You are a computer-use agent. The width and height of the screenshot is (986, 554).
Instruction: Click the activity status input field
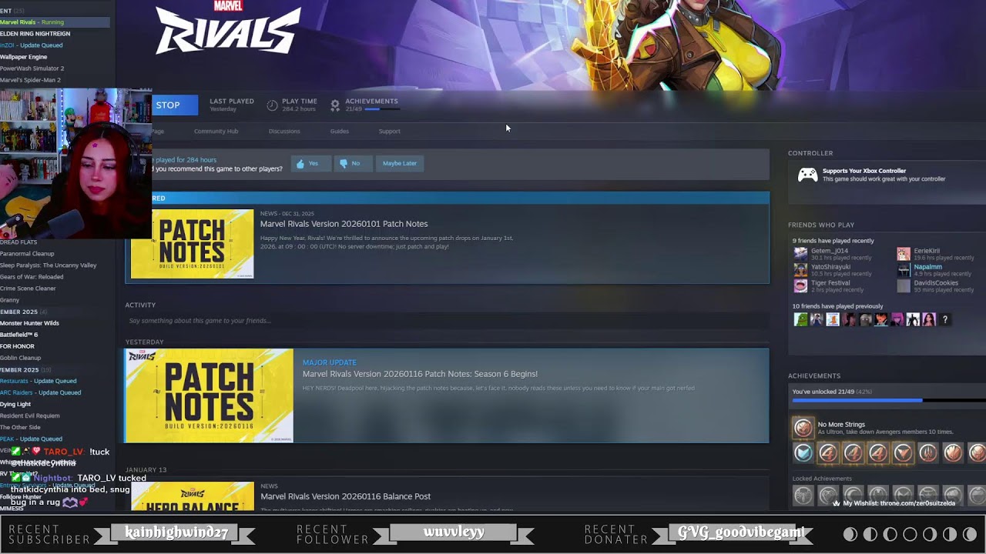point(447,321)
